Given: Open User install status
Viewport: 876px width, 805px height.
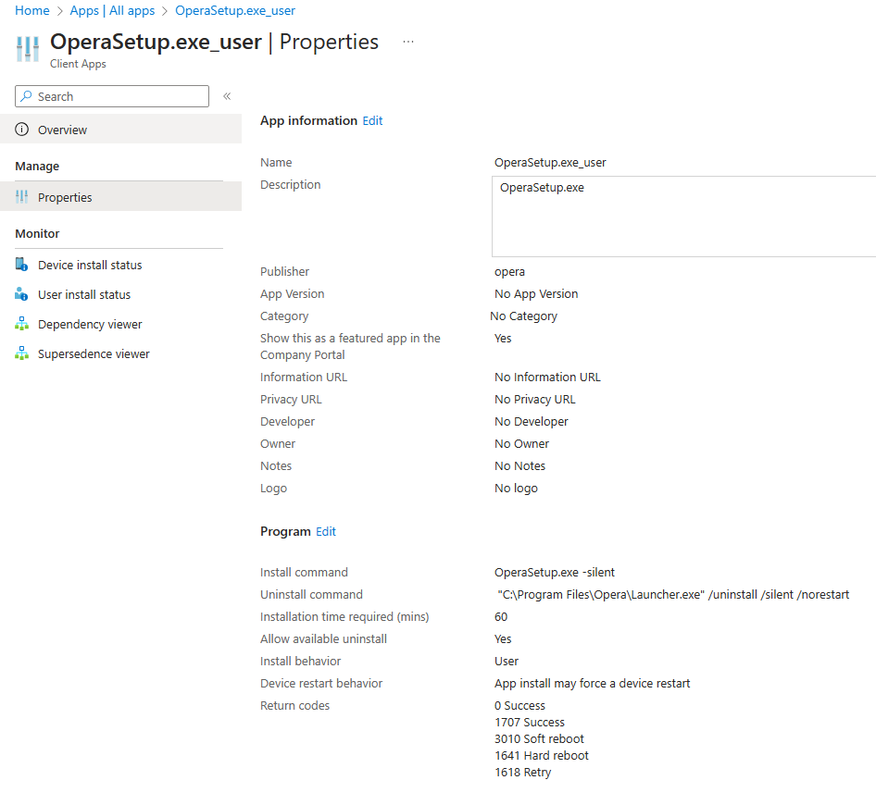Looking at the screenshot, I should (x=81, y=293).
